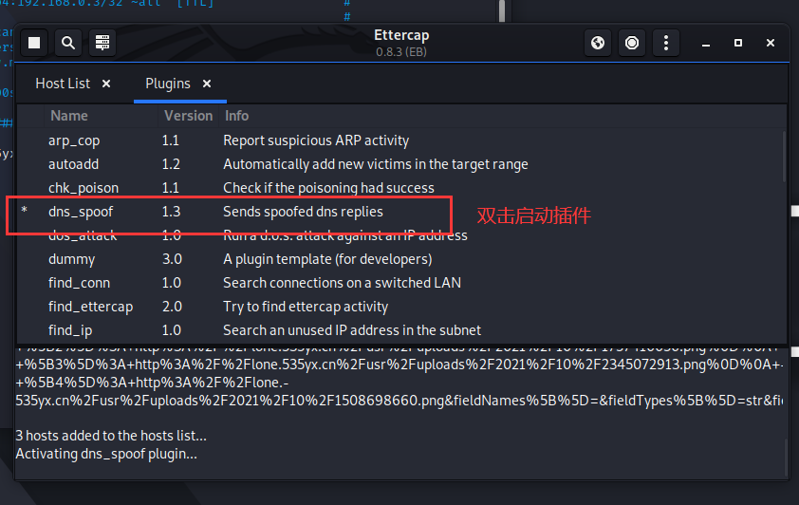
Task: Minimize the Ettercap window
Action: [706, 44]
